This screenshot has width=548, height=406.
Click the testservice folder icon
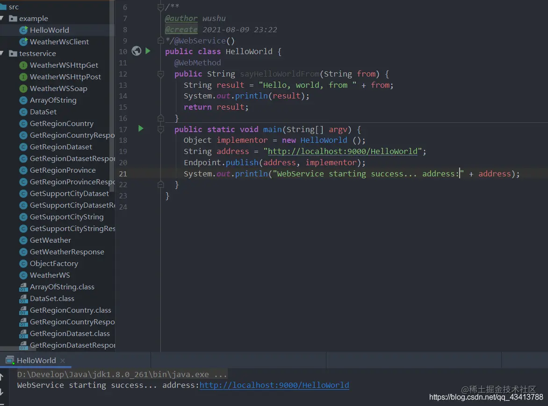pyautogui.click(x=13, y=53)
